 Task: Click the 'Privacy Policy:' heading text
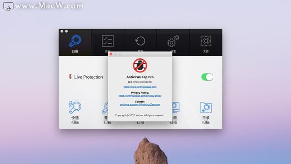[140, 92]
